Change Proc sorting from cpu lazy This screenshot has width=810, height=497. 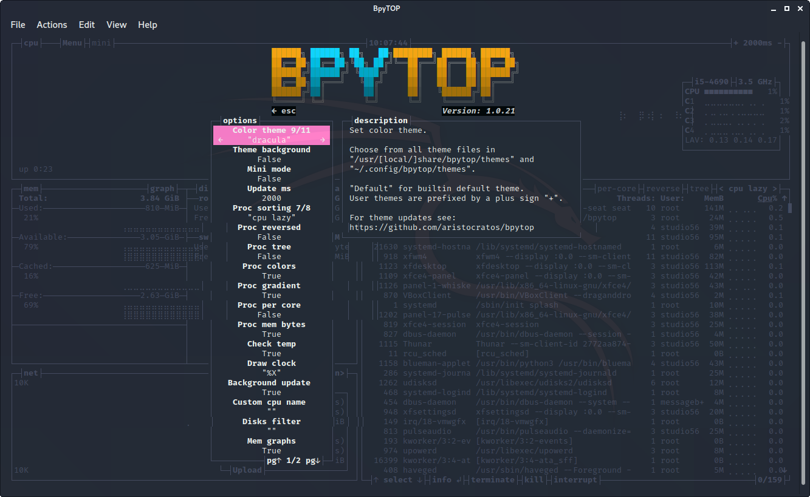coord(271,208)
